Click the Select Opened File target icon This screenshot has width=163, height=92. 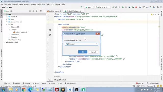30,11
